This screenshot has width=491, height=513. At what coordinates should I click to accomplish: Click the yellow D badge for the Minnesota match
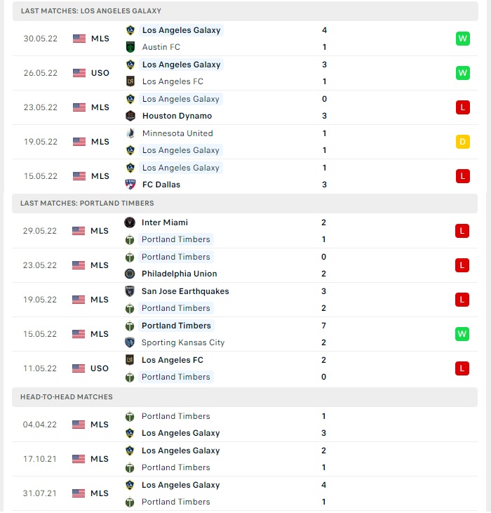(x=462, y=142)
